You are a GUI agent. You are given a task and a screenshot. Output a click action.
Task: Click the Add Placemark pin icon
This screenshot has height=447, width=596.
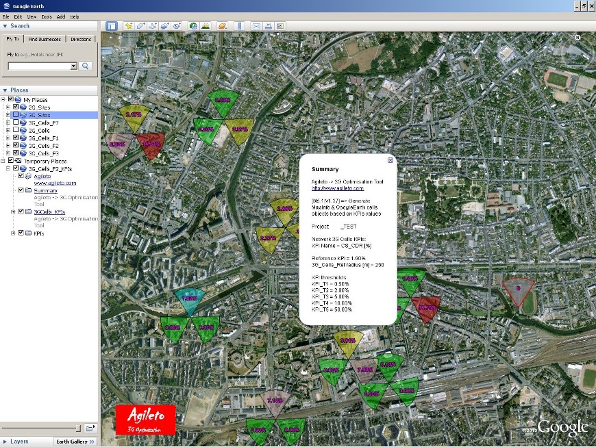pyautogui.click(x=129, y=26)
